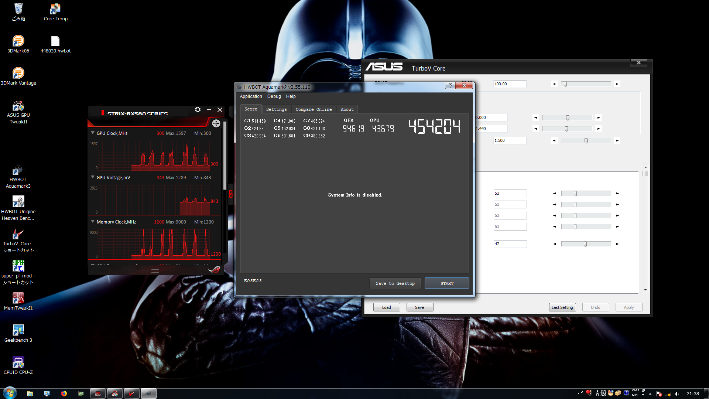Select the 3DMark Vantage desktop icon

coord(18,76)
